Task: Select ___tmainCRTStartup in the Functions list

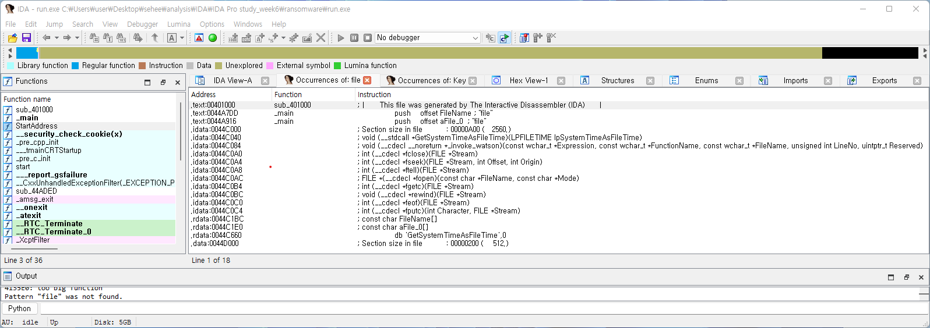Action: (x=89, y=151)
